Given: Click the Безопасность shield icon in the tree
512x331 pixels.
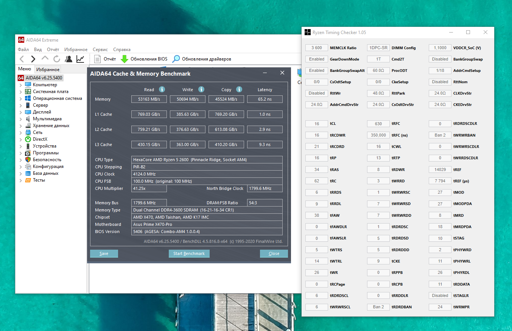Looking at the screenshot, I should tap(28, 160).
